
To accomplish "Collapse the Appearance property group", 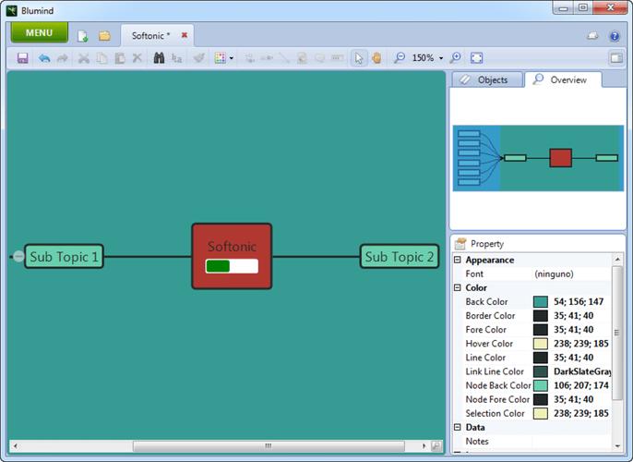I will (458, 260).
